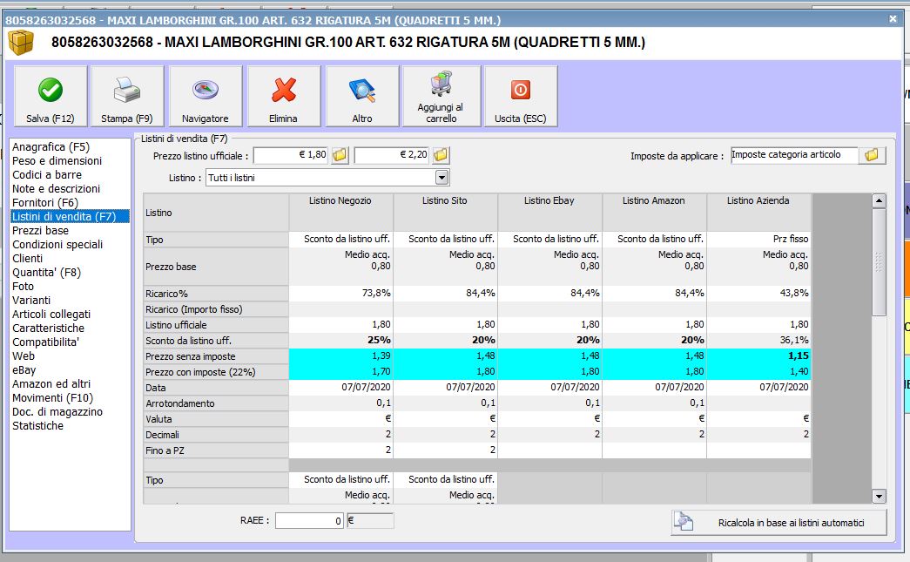Click the Uscita (ESC) power button

(x=521, y=96)
